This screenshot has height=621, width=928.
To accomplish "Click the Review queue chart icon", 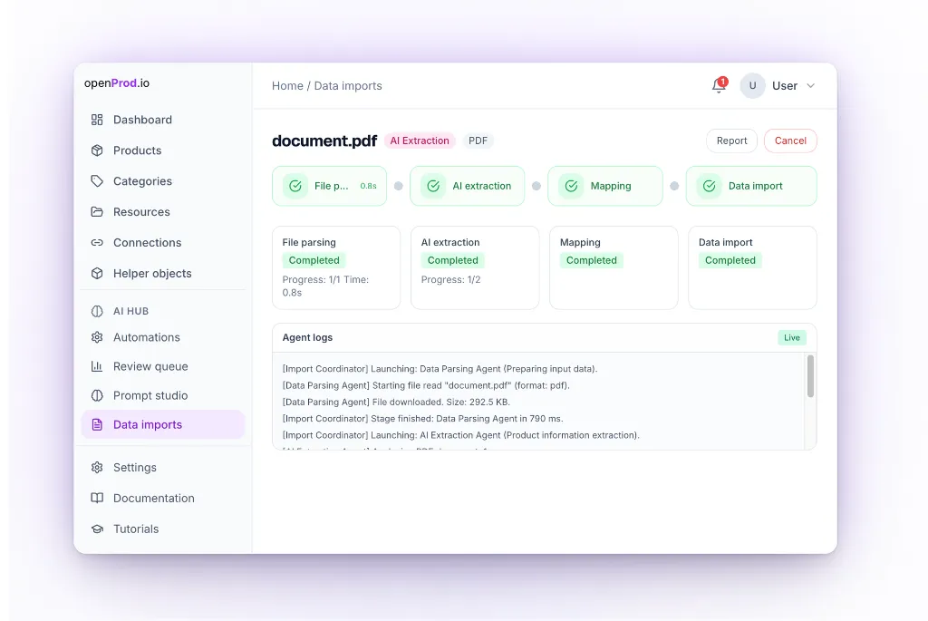I will (97, 366).
